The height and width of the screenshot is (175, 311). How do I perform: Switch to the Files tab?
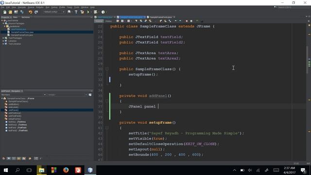point(15,17)
